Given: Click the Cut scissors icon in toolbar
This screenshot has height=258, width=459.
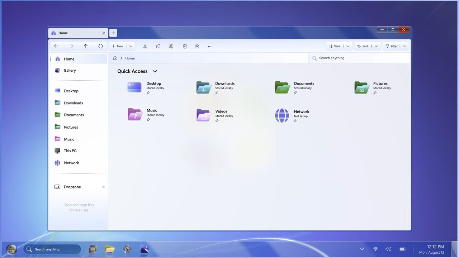Looking at the screenshot, I should [145, 46].
